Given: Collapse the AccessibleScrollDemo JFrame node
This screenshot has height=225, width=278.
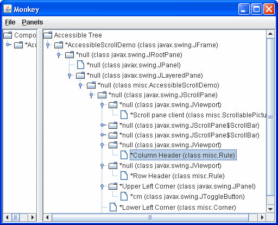Looking at the screenshot, I should [48, 45].
